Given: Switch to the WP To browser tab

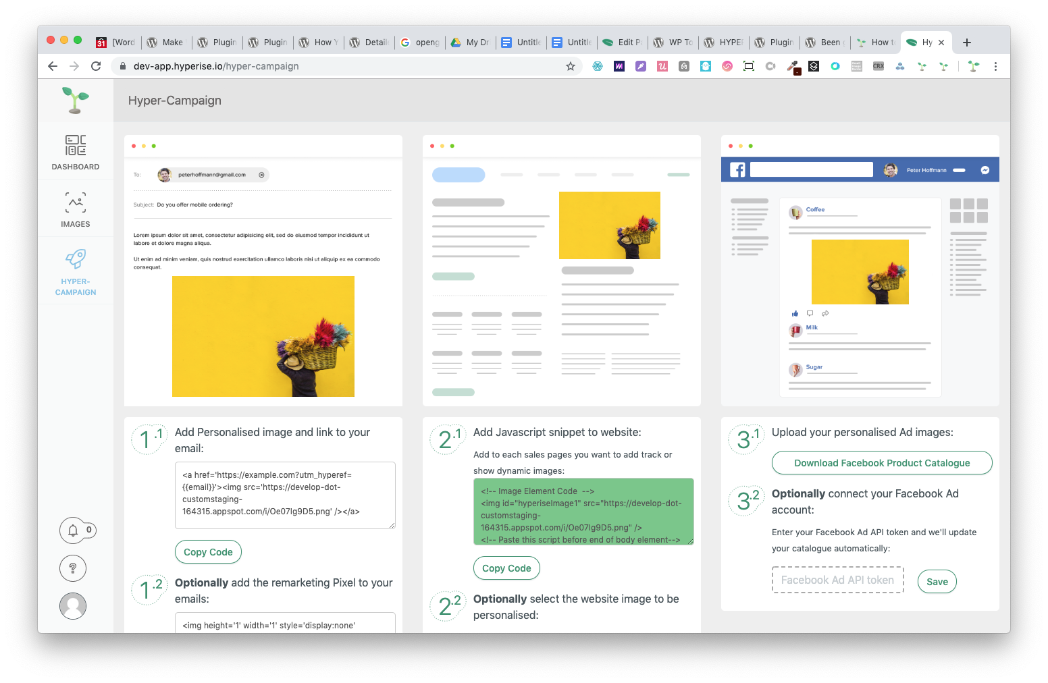Looking at the screenshot, I should click(673, 43).
